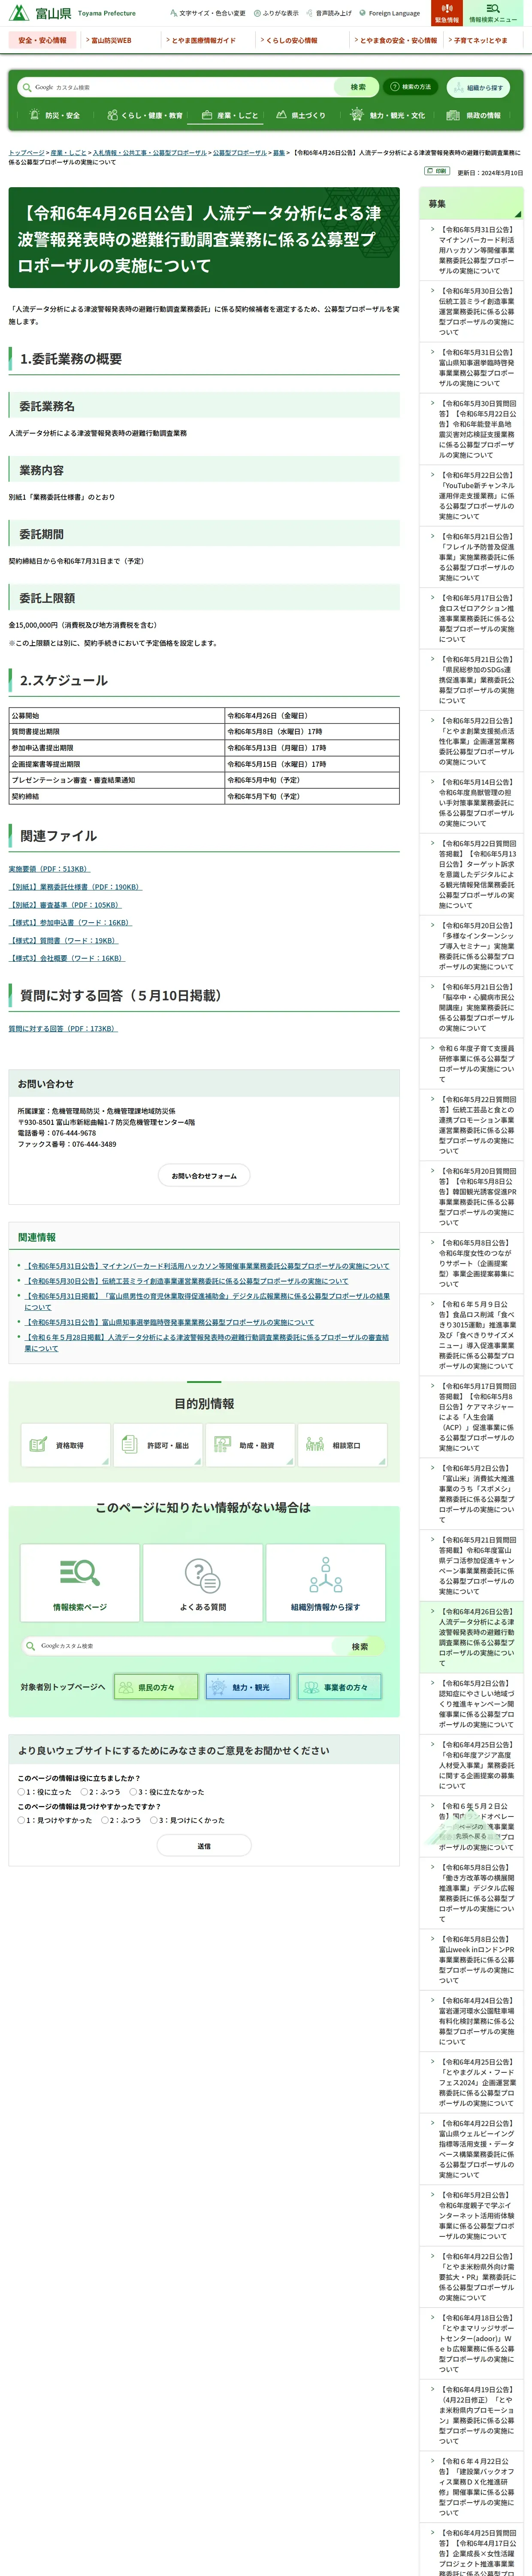This screenshot has height=2576, width=532.
Task: Open 相談窓口 purpose card
Action: tap(342, 1445)
